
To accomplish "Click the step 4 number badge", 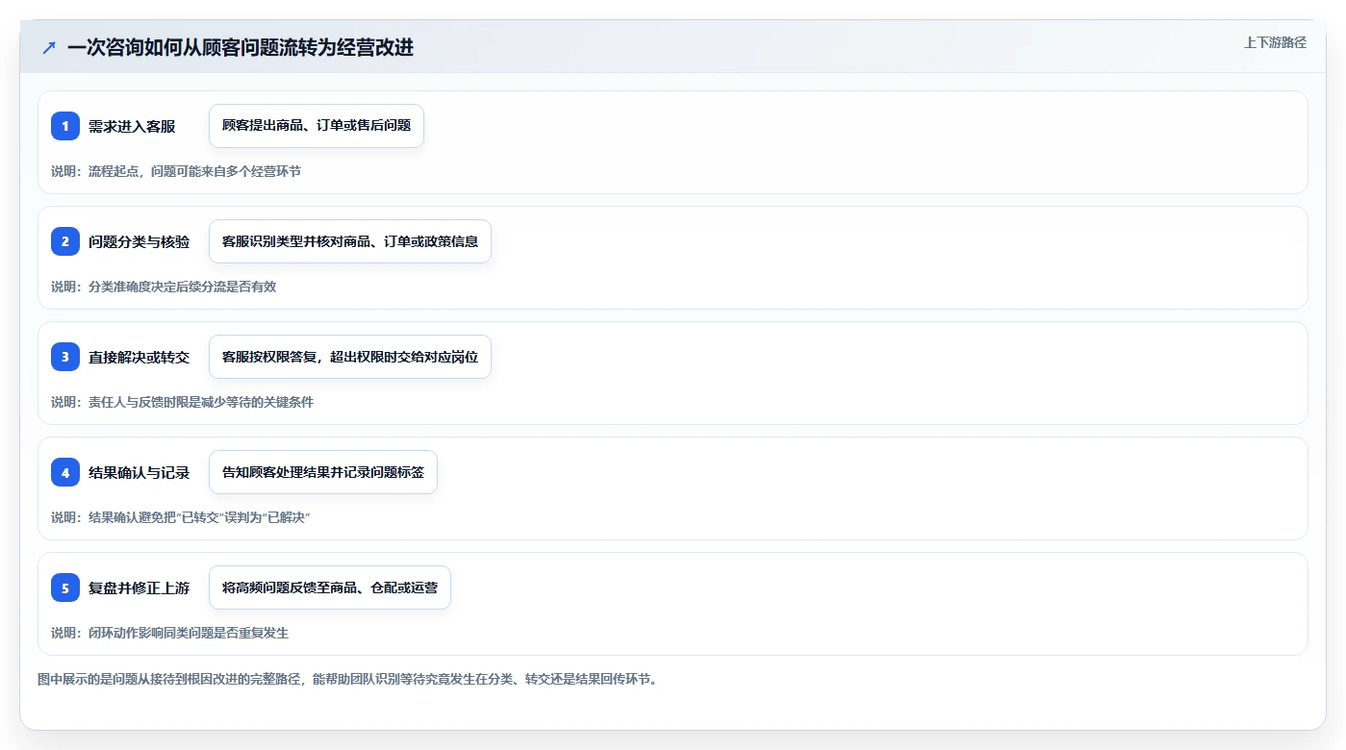I will [x=65, y=472].
